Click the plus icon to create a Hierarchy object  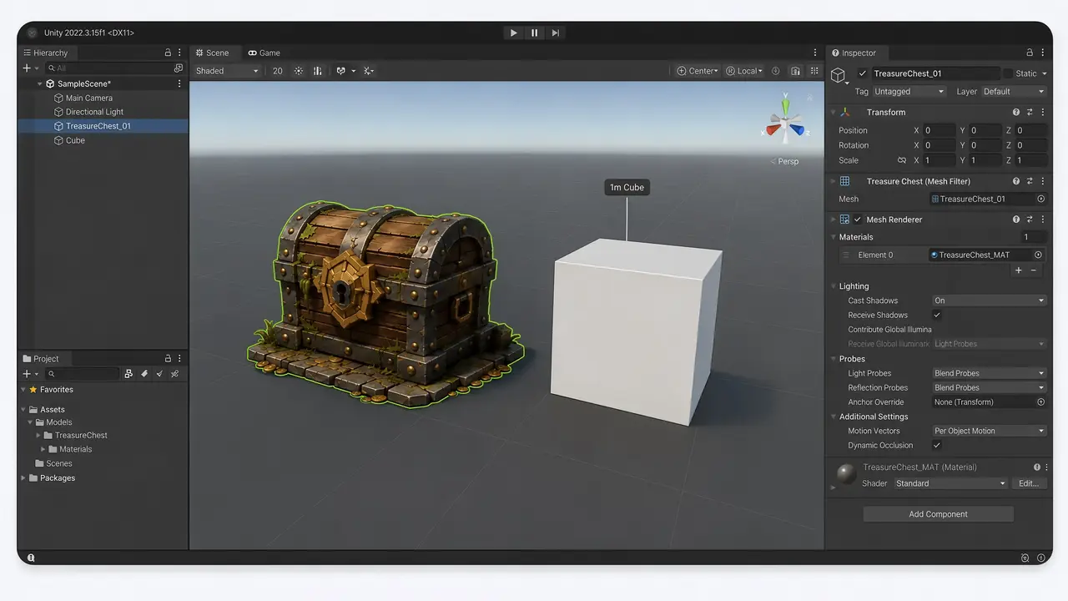pos(27,68)
